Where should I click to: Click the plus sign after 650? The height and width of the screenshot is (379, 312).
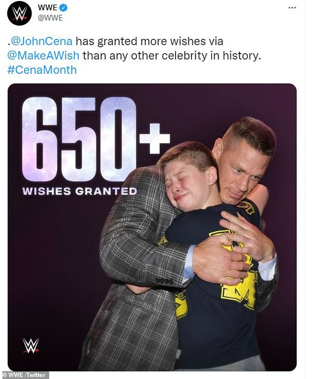(x=154, y=139)
